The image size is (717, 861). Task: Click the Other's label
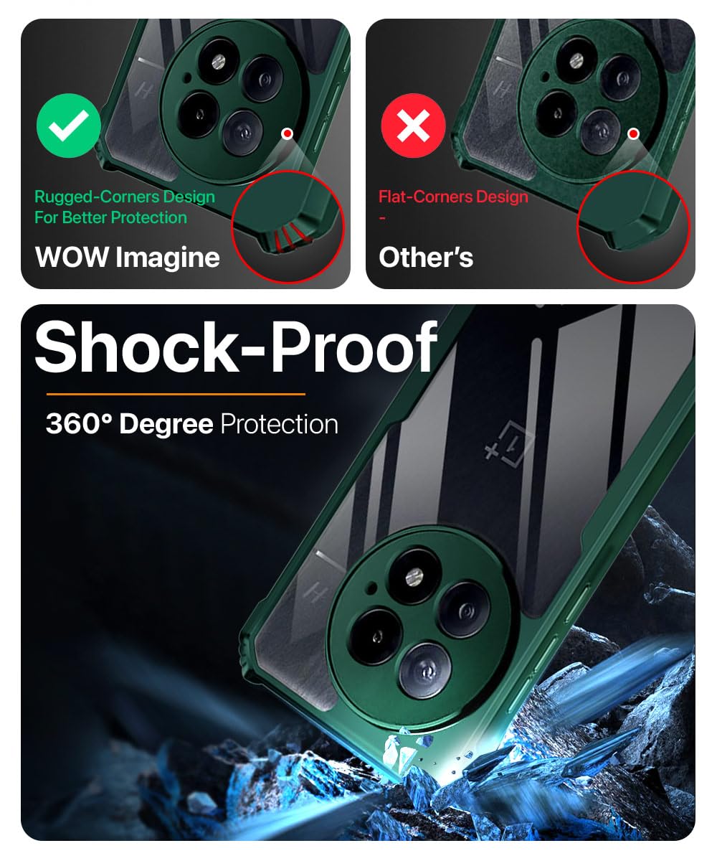pyautogui.click(x=426, y=257)
